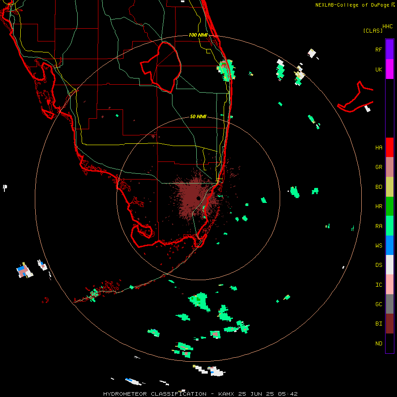Pick the light green RA legend swatch

click(x=390, y=226)
